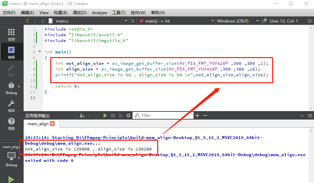
Task: Open the 构建(B) menu
Action: (60, 13)
